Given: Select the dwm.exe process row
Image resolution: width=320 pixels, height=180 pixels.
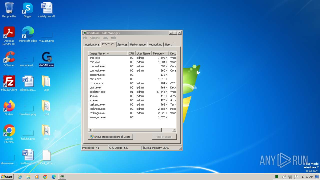Looking at the screenshot, I should coord(132,87).
